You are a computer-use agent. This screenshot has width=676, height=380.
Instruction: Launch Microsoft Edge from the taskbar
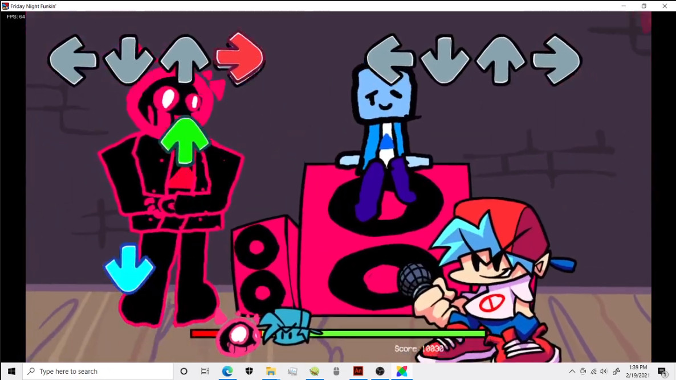pos(227,371)
